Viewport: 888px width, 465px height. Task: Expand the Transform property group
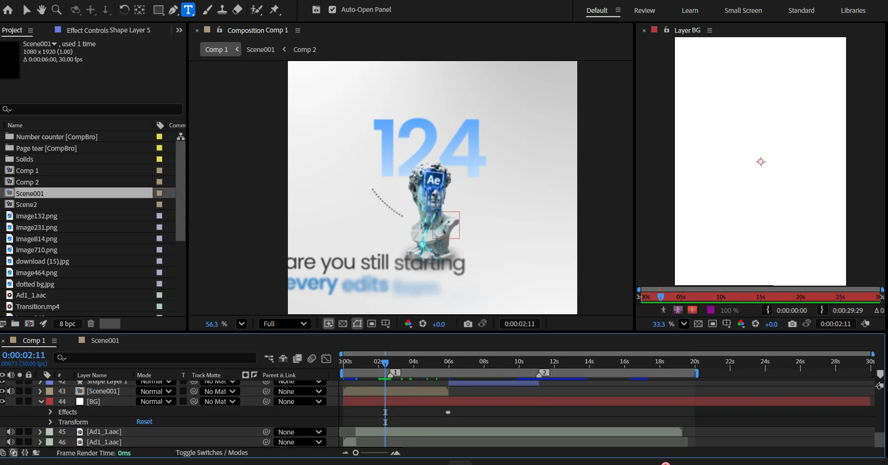[51, 422]
